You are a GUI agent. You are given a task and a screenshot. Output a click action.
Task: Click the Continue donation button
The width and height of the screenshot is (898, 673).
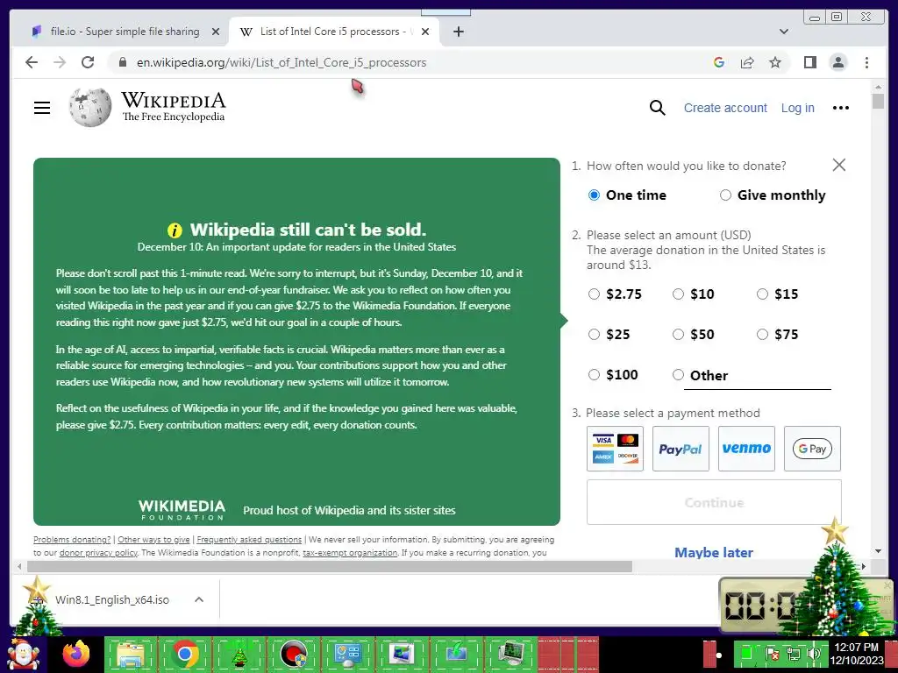(714, 502)
